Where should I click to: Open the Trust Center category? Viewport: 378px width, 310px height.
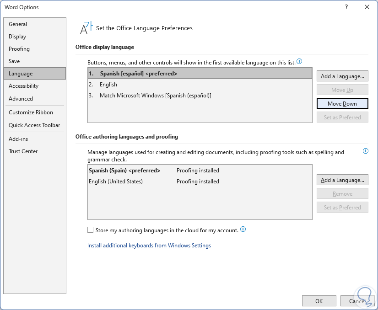pyautogui.click(x=23, y=151)
